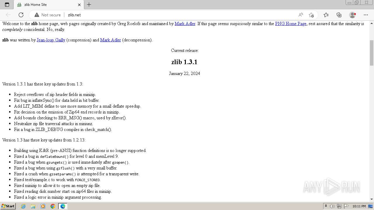This screenshot has width=374, height=210.
Task: Click 'Fixed reading disk number start' item
Action: click(x=63, y=191)
